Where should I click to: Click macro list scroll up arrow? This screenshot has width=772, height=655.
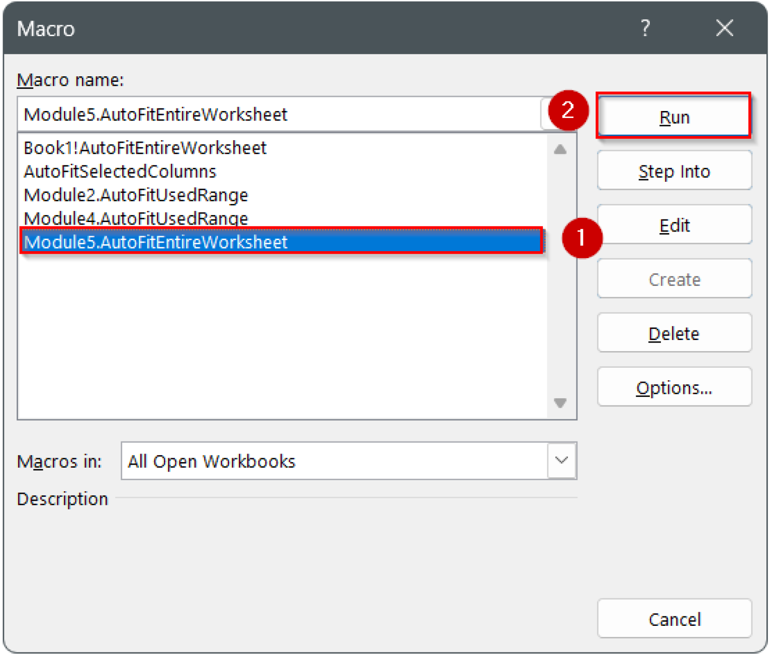[x=560, y=149]
